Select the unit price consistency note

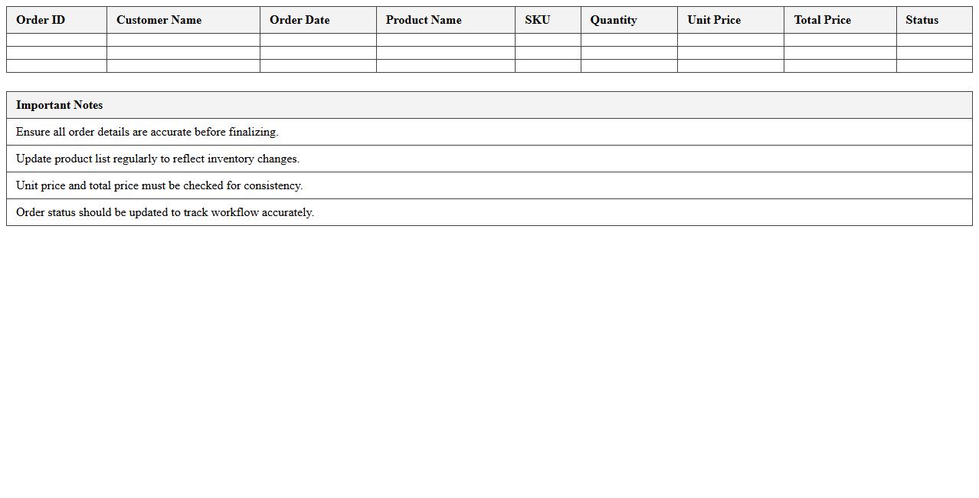pyautogui.click(x=159, y=185)
